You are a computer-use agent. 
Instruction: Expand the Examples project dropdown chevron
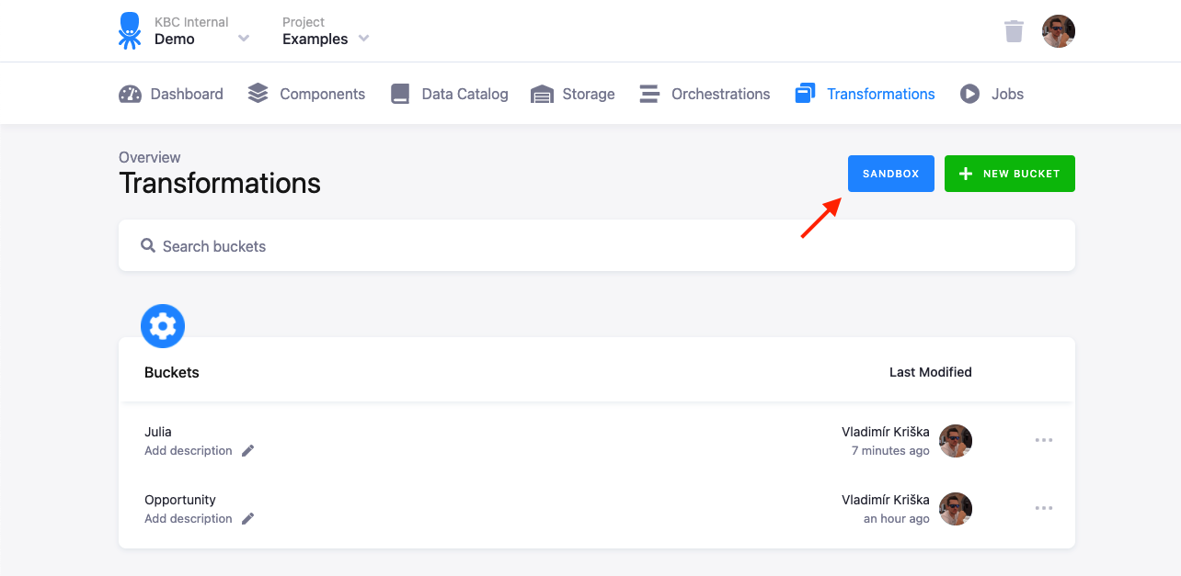[363, 39]
